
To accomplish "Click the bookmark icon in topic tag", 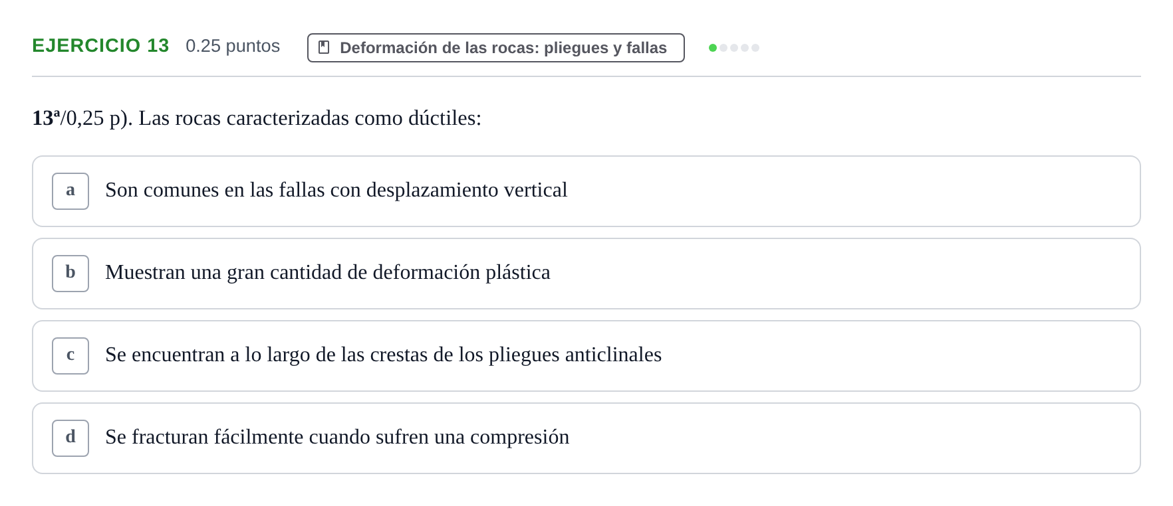I will click(324, 47).
